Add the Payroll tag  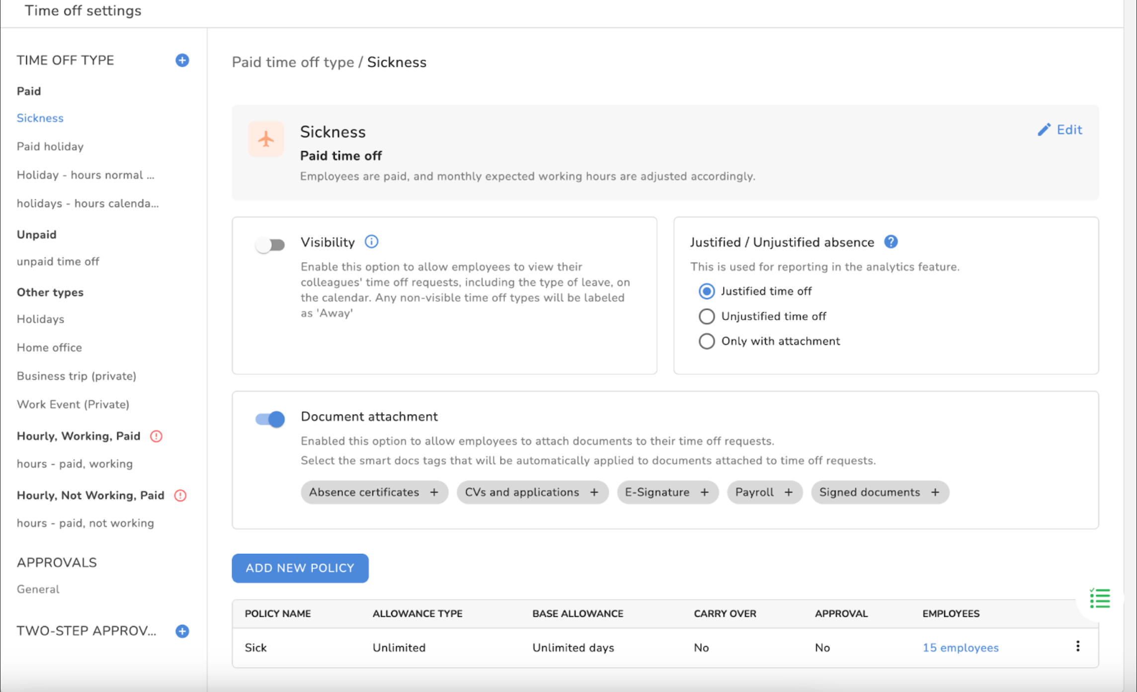coord(788,492)
